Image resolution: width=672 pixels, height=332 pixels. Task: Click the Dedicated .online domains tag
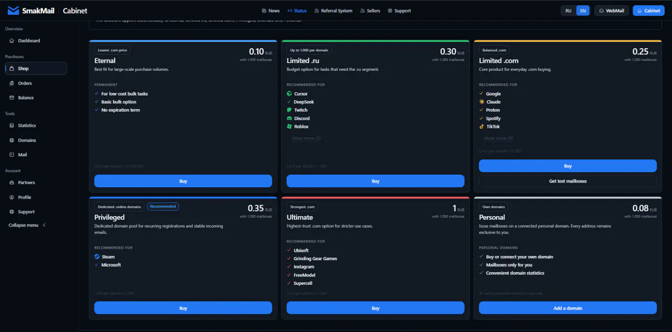pos(119,207)
